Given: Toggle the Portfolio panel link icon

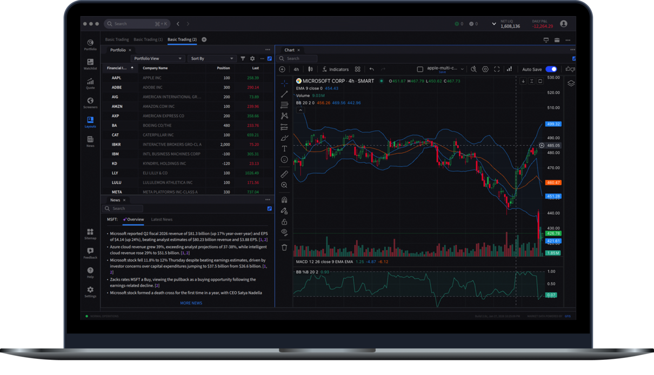Looking at the screenshot, I should (x=270, y=58).
